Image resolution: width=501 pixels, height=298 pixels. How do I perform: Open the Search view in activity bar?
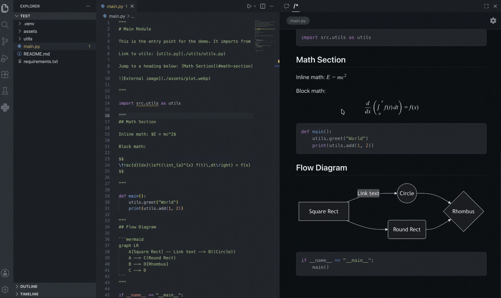5,25
